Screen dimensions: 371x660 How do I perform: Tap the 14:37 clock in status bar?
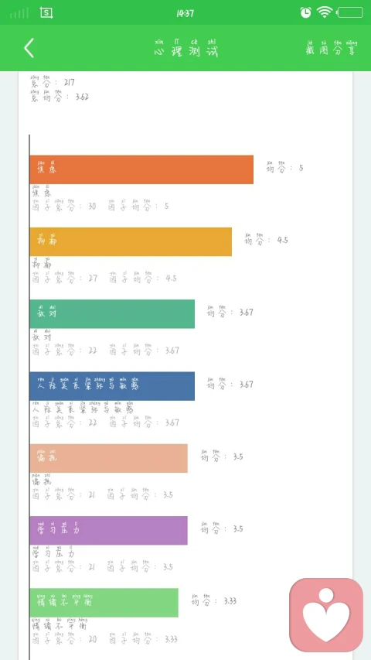coord(185,13)
